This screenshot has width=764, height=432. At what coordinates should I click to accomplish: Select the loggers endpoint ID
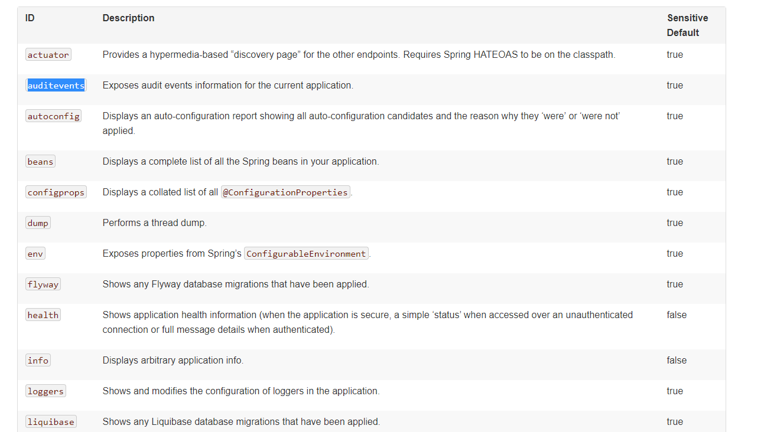click(45, 391)
